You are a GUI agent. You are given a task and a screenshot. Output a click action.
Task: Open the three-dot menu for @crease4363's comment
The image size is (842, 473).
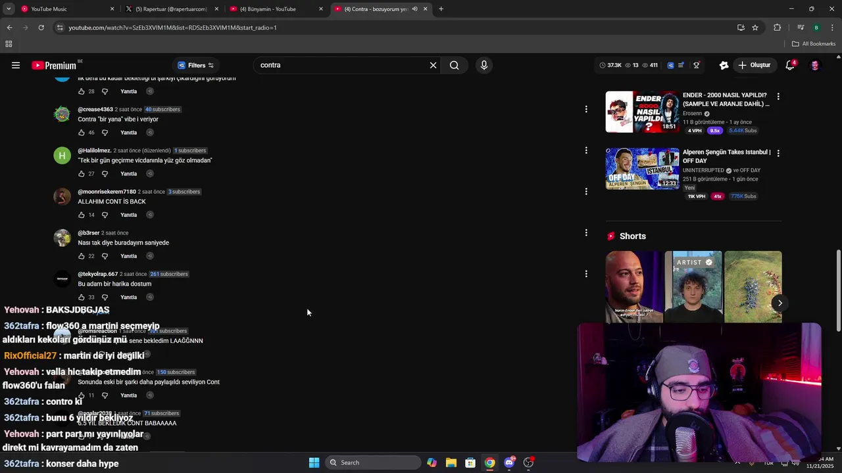click(586, 109)
